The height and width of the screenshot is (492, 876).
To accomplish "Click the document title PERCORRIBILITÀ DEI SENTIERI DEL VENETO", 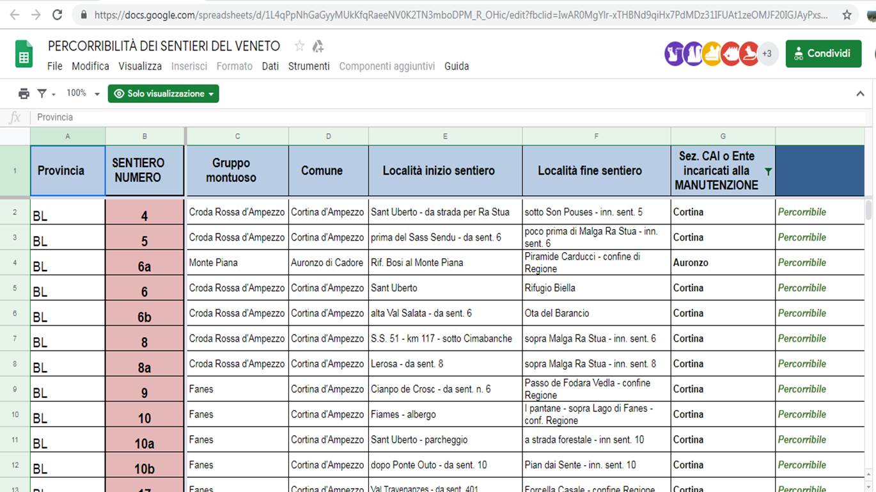I will coord(164,46).
